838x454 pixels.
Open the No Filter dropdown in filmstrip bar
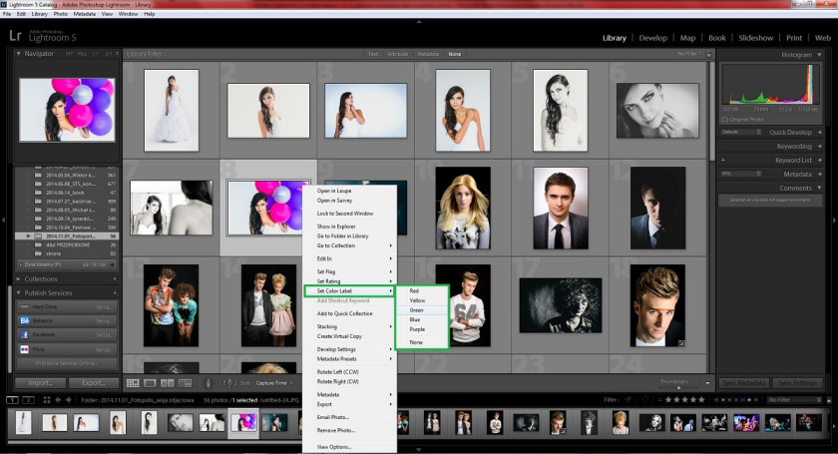(794, 399)
